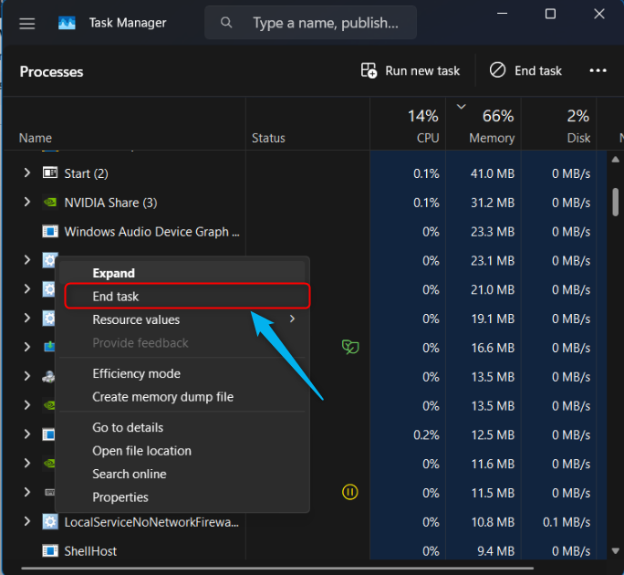The image size is (624, 575).
Task: Click the gear icon in 19.1 MB row
Action: 48,319
